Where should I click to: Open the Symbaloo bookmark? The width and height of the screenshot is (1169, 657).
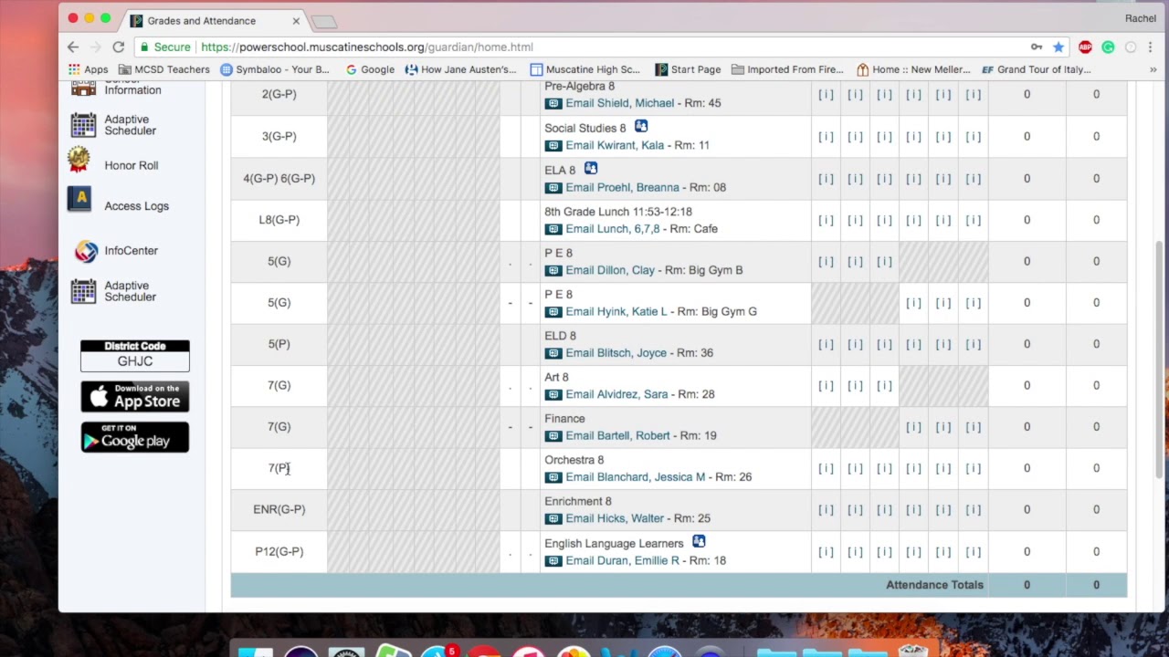pos(275,69)
